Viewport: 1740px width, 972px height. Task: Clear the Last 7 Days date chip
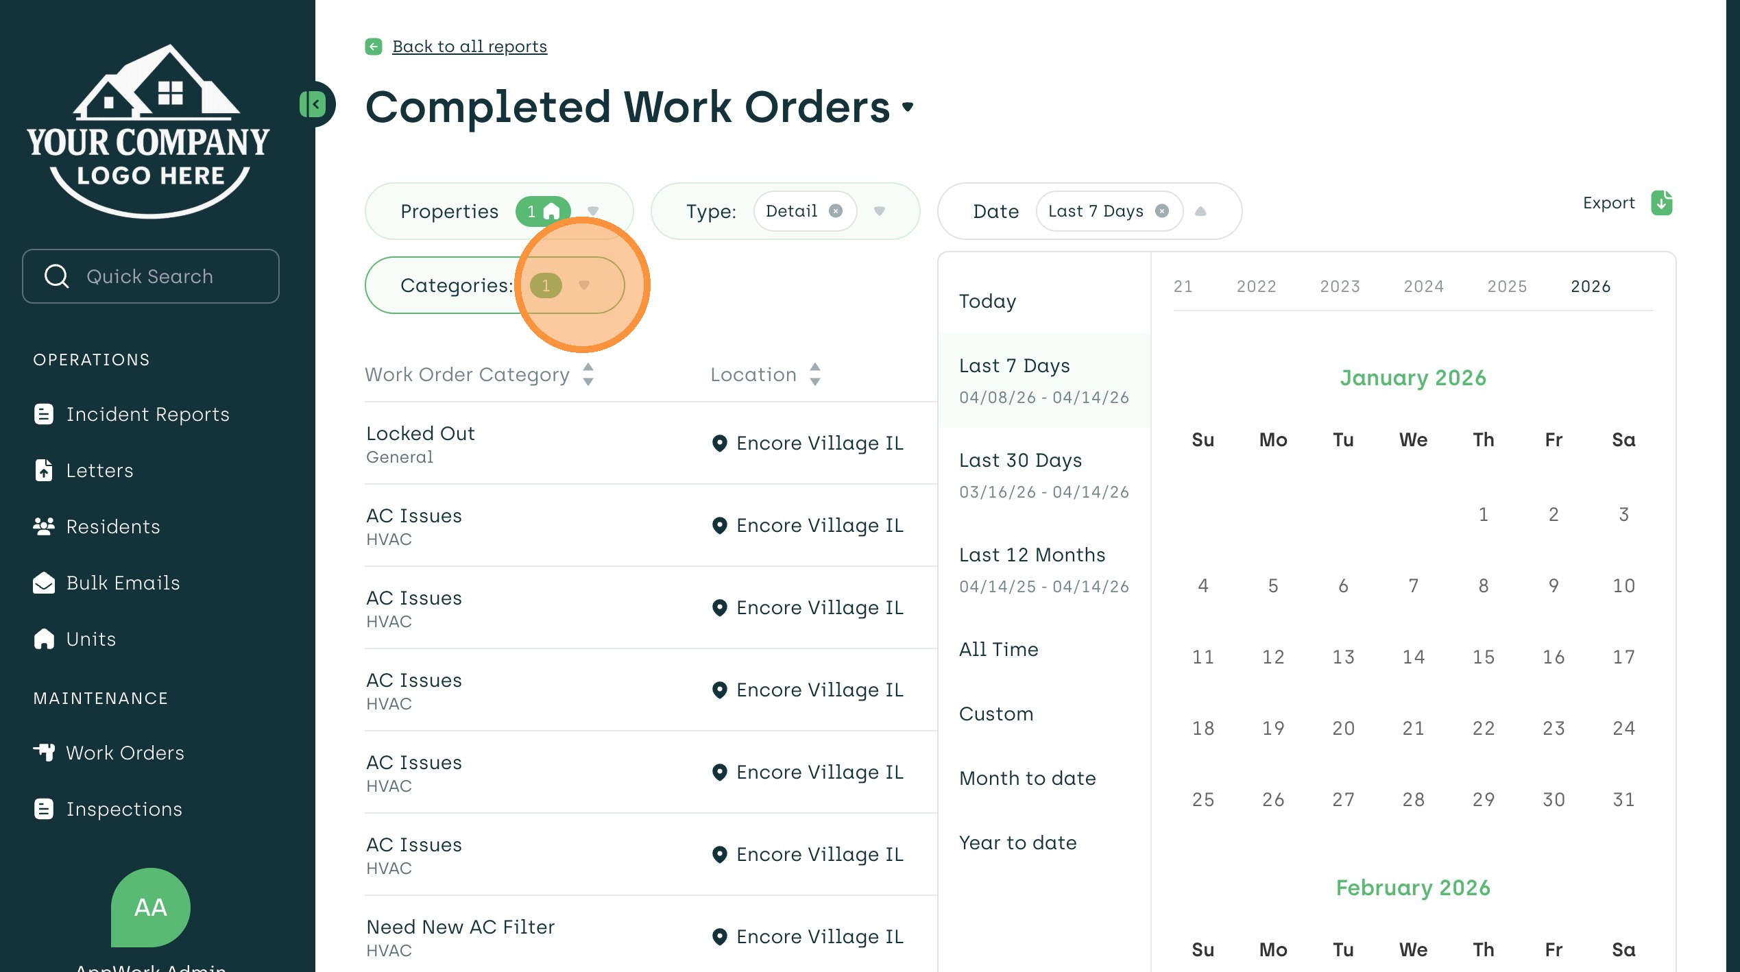point(1161,211)
